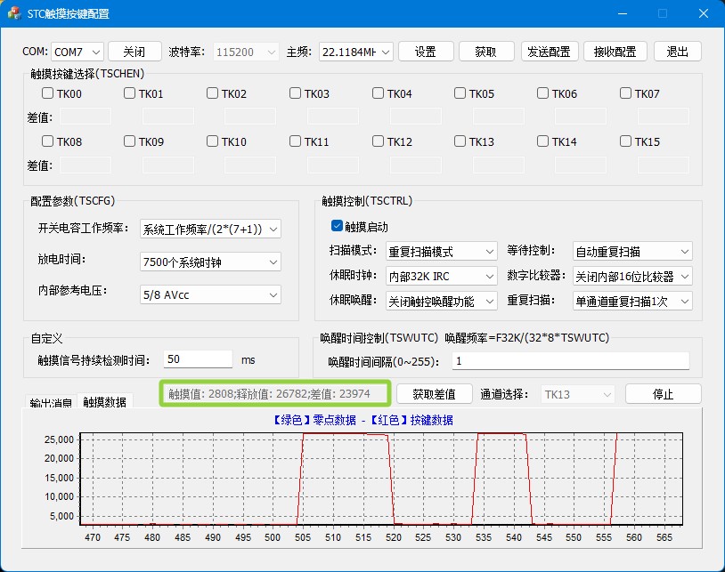The height and width of the screenshot is (572, 725).
Task: Switch to the 输出消息 tab
Action: pos(51,403)
